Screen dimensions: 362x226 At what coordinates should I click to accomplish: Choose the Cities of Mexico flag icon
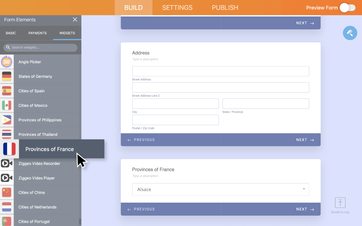[x=7, y=105]
